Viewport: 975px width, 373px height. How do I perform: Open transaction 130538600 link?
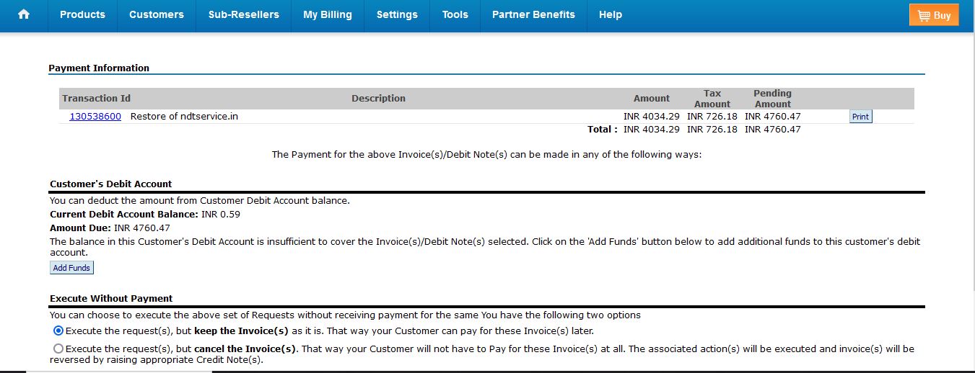(x=95, y=116)
